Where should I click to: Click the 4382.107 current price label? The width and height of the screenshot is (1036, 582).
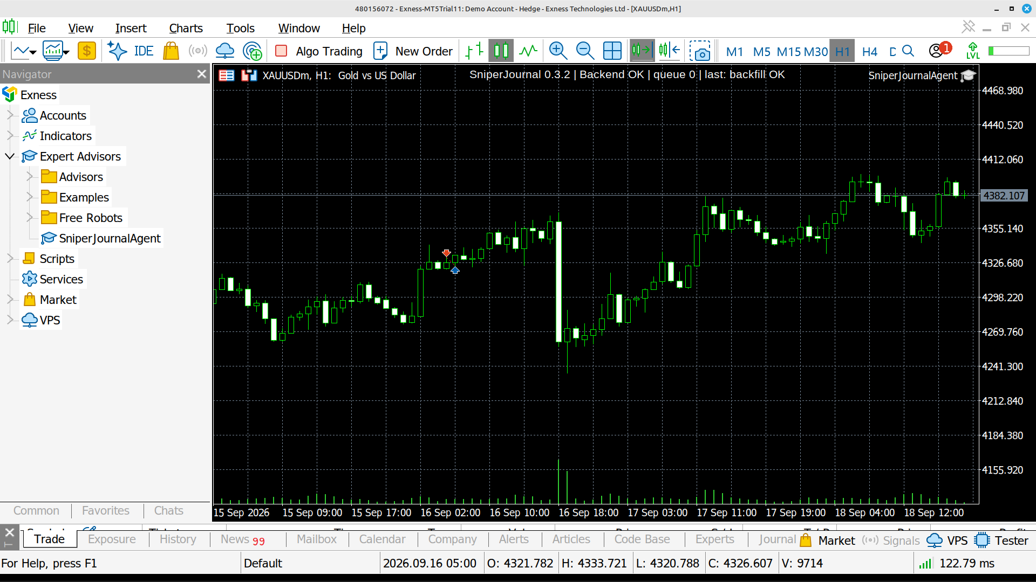[1004, 196]
